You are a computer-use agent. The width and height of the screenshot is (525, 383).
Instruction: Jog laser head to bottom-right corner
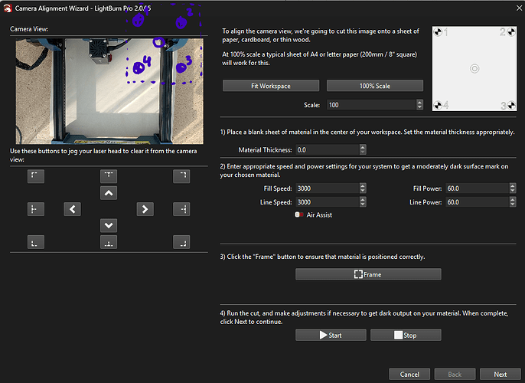[181, 242]
